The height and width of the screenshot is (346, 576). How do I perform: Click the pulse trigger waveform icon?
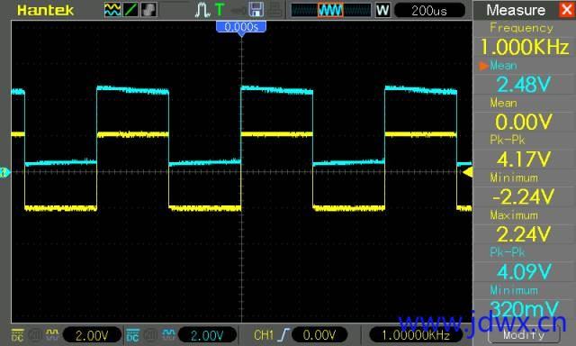(202, 10)
